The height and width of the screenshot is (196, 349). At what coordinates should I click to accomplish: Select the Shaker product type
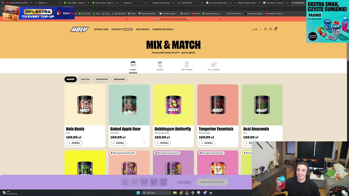pyautogui.click(x=160, y=66)
